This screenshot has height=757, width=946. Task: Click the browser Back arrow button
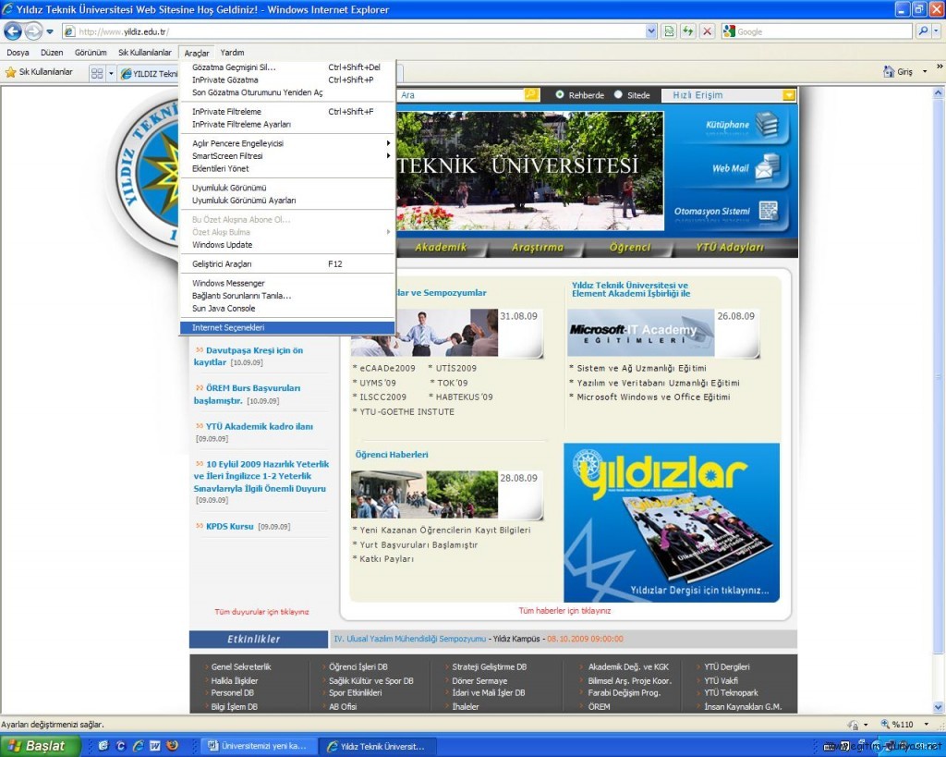(14, 31)
